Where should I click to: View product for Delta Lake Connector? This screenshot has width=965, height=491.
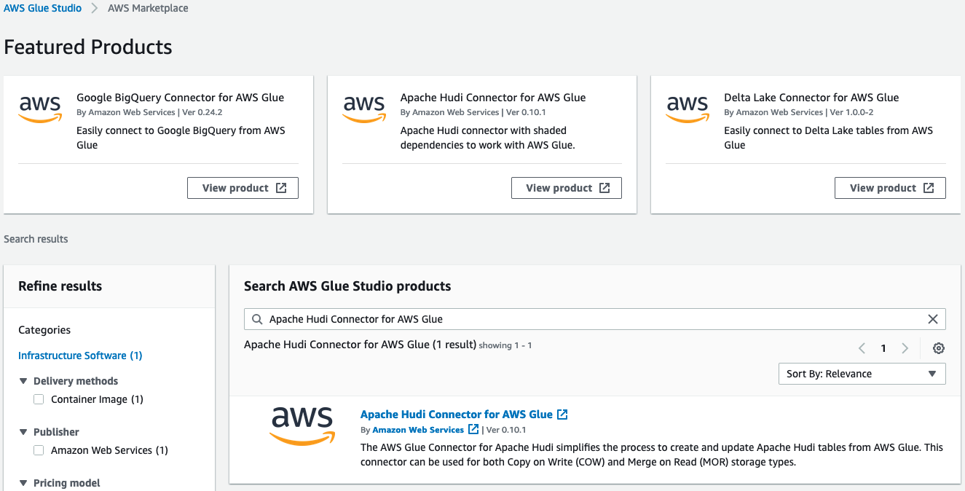[890, 188]
